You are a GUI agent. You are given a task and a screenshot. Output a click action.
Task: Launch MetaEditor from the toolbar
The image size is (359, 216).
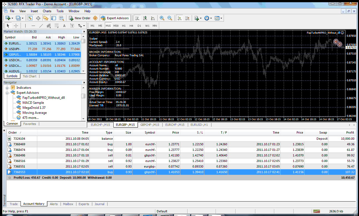pyautogui.click(x=95, y=18)
